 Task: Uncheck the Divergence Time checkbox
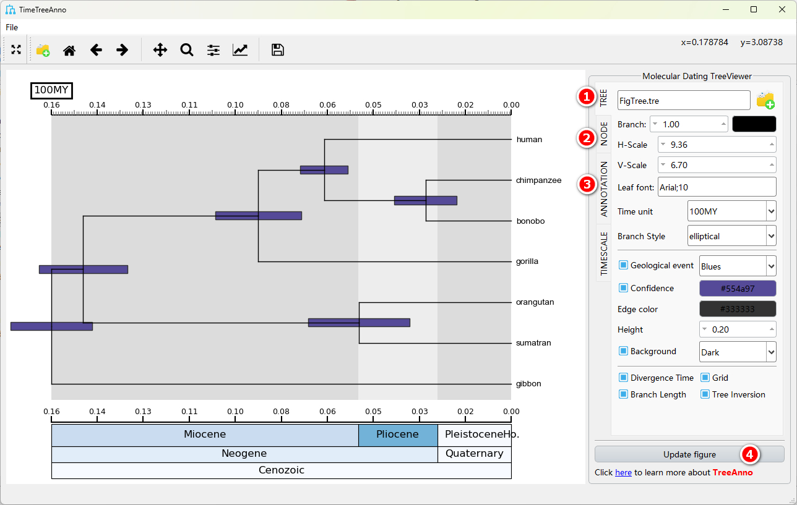[624, 378]
